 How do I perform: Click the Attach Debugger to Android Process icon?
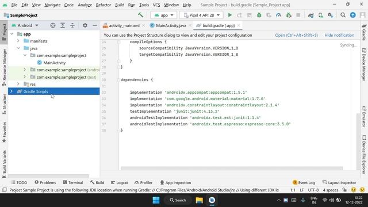click(x=289, y=15)
